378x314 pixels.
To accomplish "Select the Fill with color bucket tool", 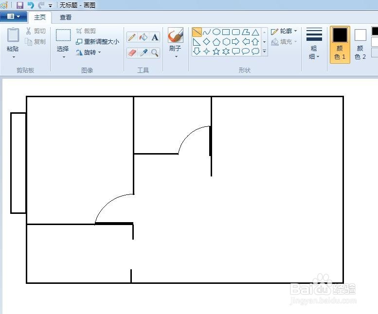I will click(144, 37).
